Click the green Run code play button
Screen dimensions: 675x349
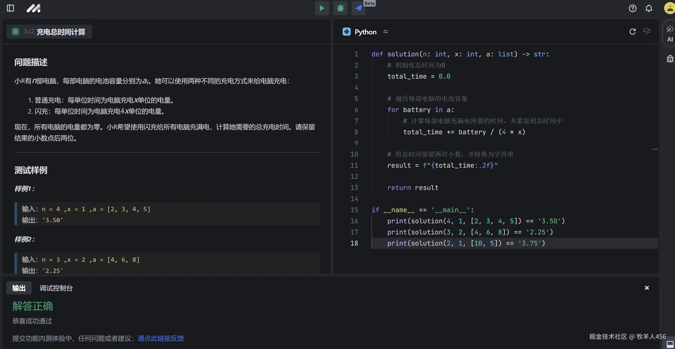[322, 8]
